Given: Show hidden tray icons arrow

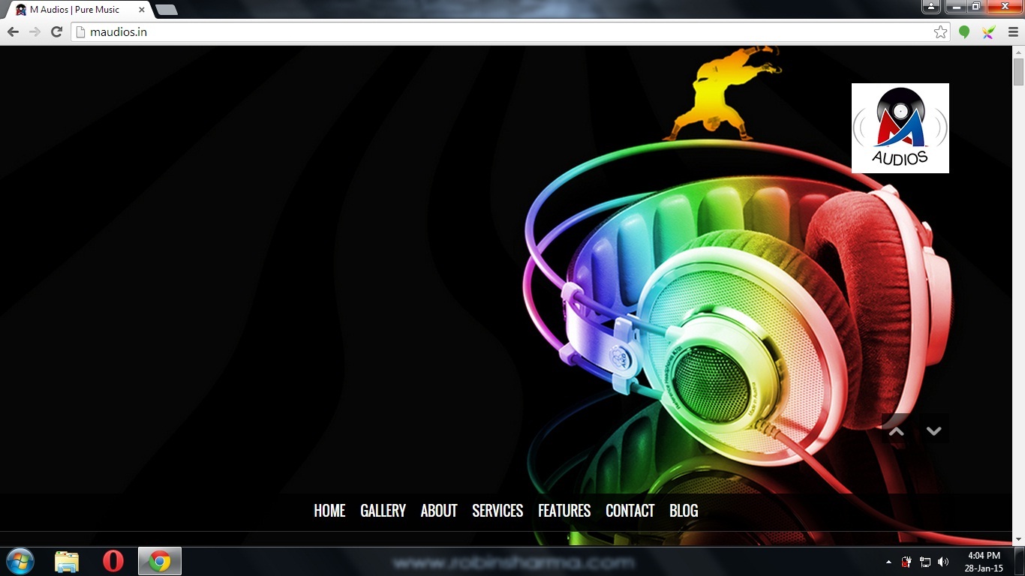Looking at the screenshot, I should (889, 562).
